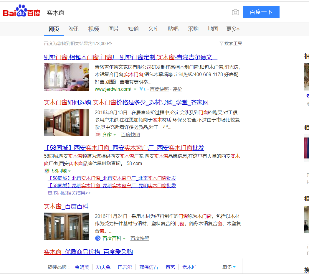The image size is (309, 275).
Task: Expand dropdown arrow next to 齐家
Action: (x=115, y=135)
